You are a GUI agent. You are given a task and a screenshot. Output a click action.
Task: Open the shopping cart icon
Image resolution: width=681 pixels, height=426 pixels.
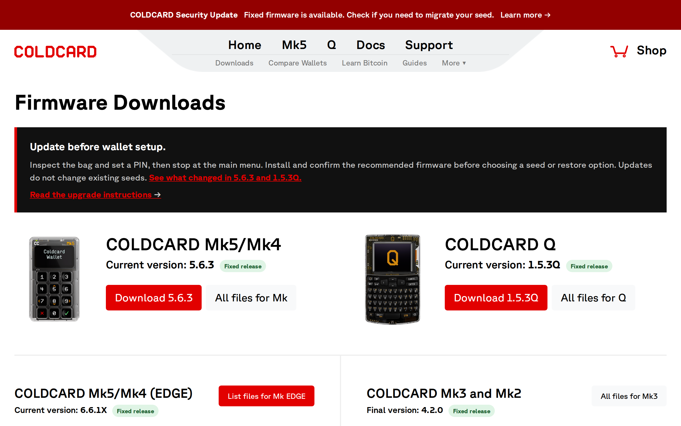619,51
